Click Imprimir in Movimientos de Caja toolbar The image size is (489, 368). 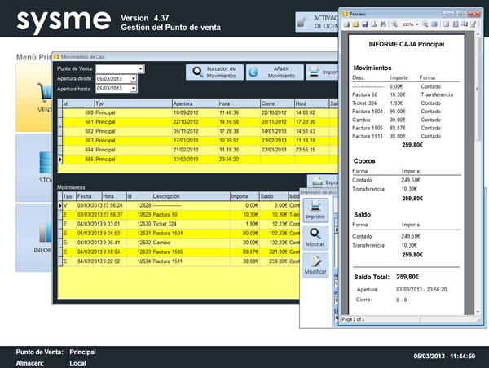pos(323,72)
